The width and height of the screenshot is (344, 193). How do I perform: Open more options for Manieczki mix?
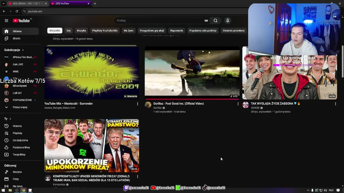click(x=137, y=104)
